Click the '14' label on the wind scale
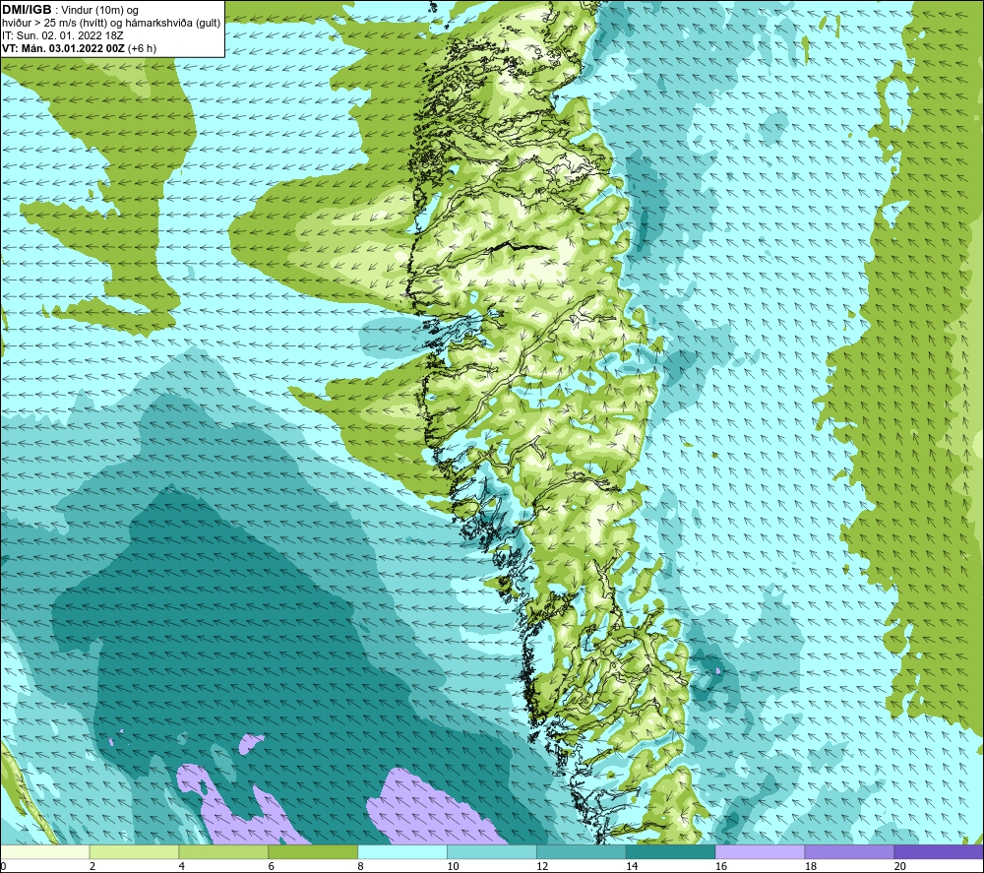The image size is (984, 873). [x=632, y=866]
